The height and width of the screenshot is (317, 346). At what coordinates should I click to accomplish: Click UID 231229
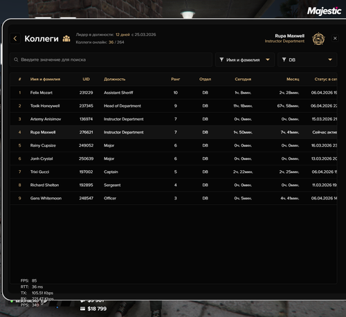[86, 93]
